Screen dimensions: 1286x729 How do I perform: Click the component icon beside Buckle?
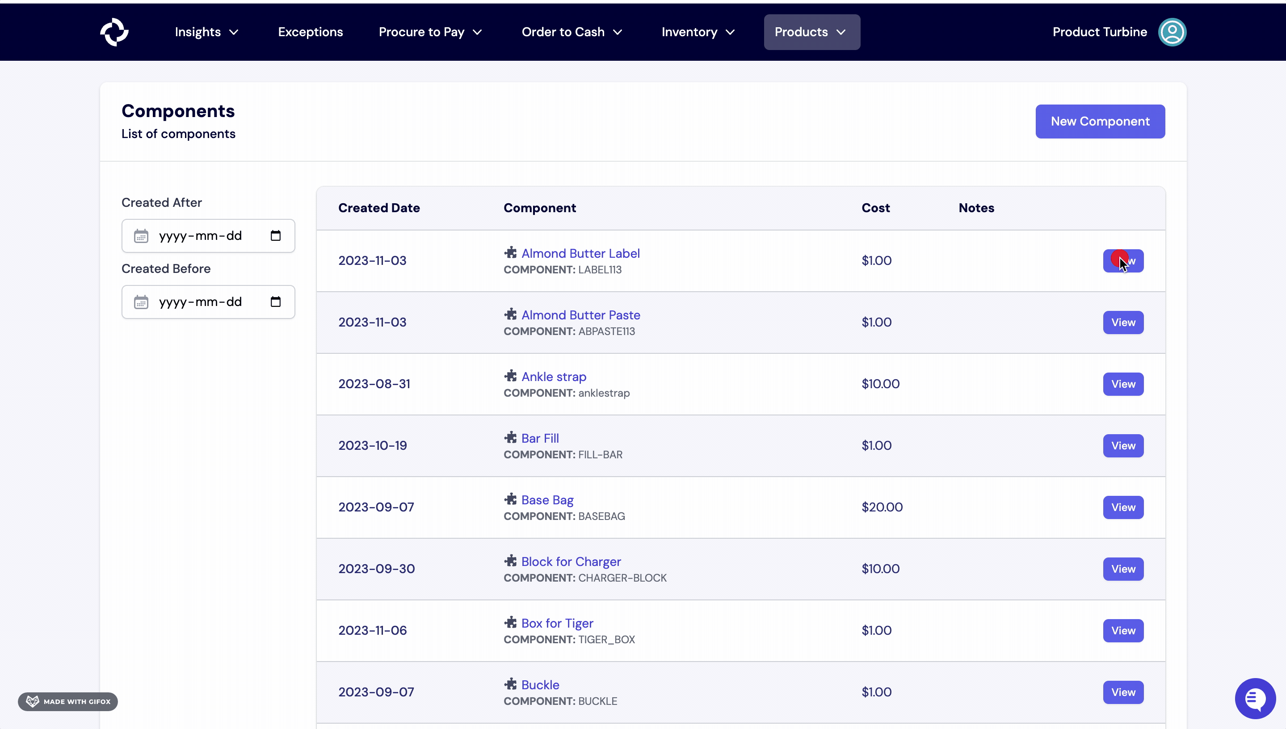click(x=511, y=684)
